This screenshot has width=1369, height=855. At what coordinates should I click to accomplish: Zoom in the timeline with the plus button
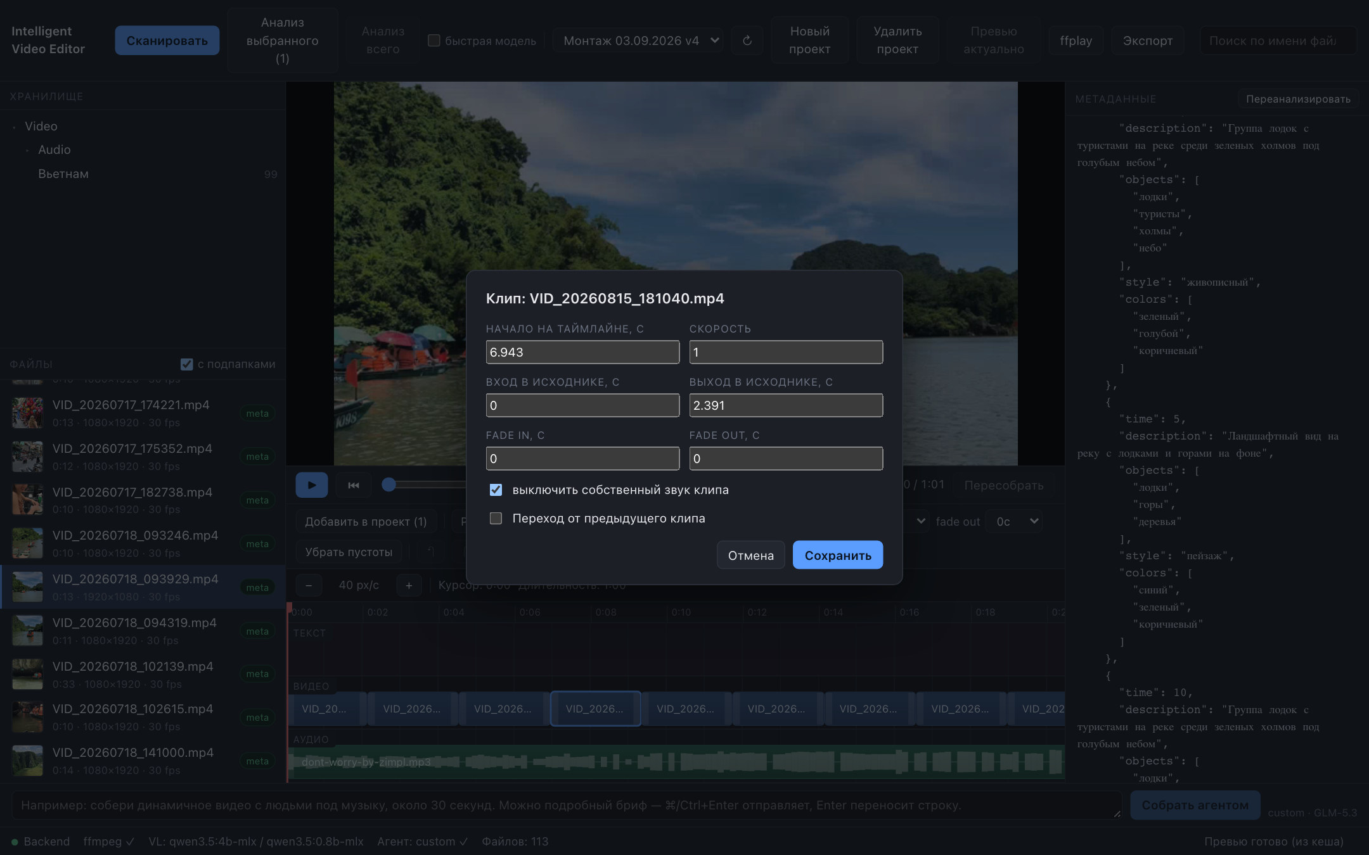click(409, 585)
